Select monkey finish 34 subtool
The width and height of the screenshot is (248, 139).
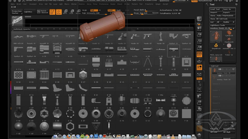coord(223,77)
